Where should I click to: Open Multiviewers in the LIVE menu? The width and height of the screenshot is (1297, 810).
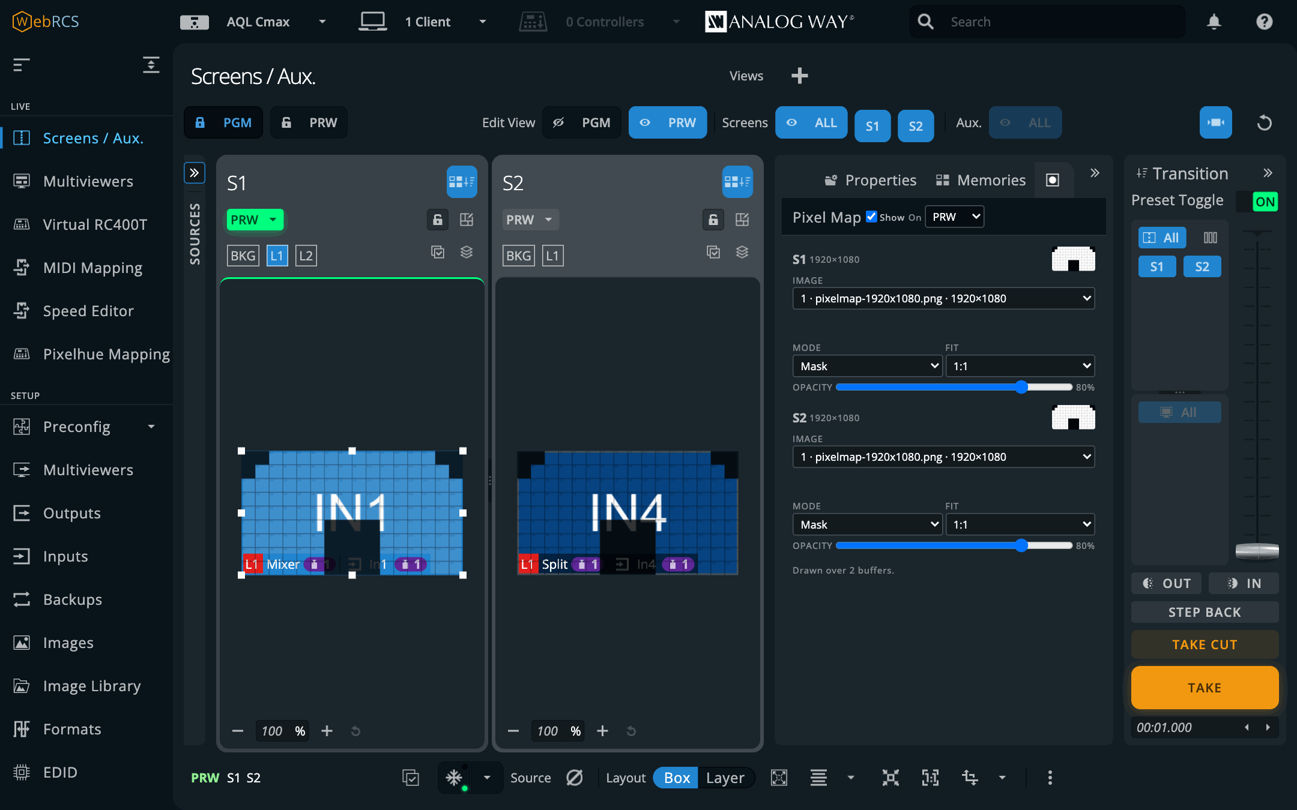pyautogui.click(x=88, y=181)
